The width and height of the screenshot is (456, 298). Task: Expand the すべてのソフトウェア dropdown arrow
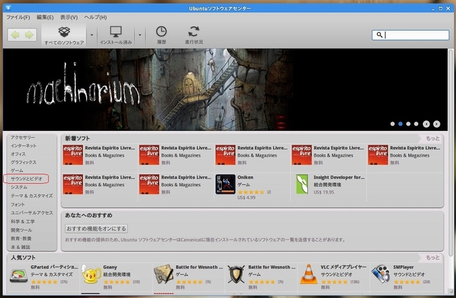(92, 35)
